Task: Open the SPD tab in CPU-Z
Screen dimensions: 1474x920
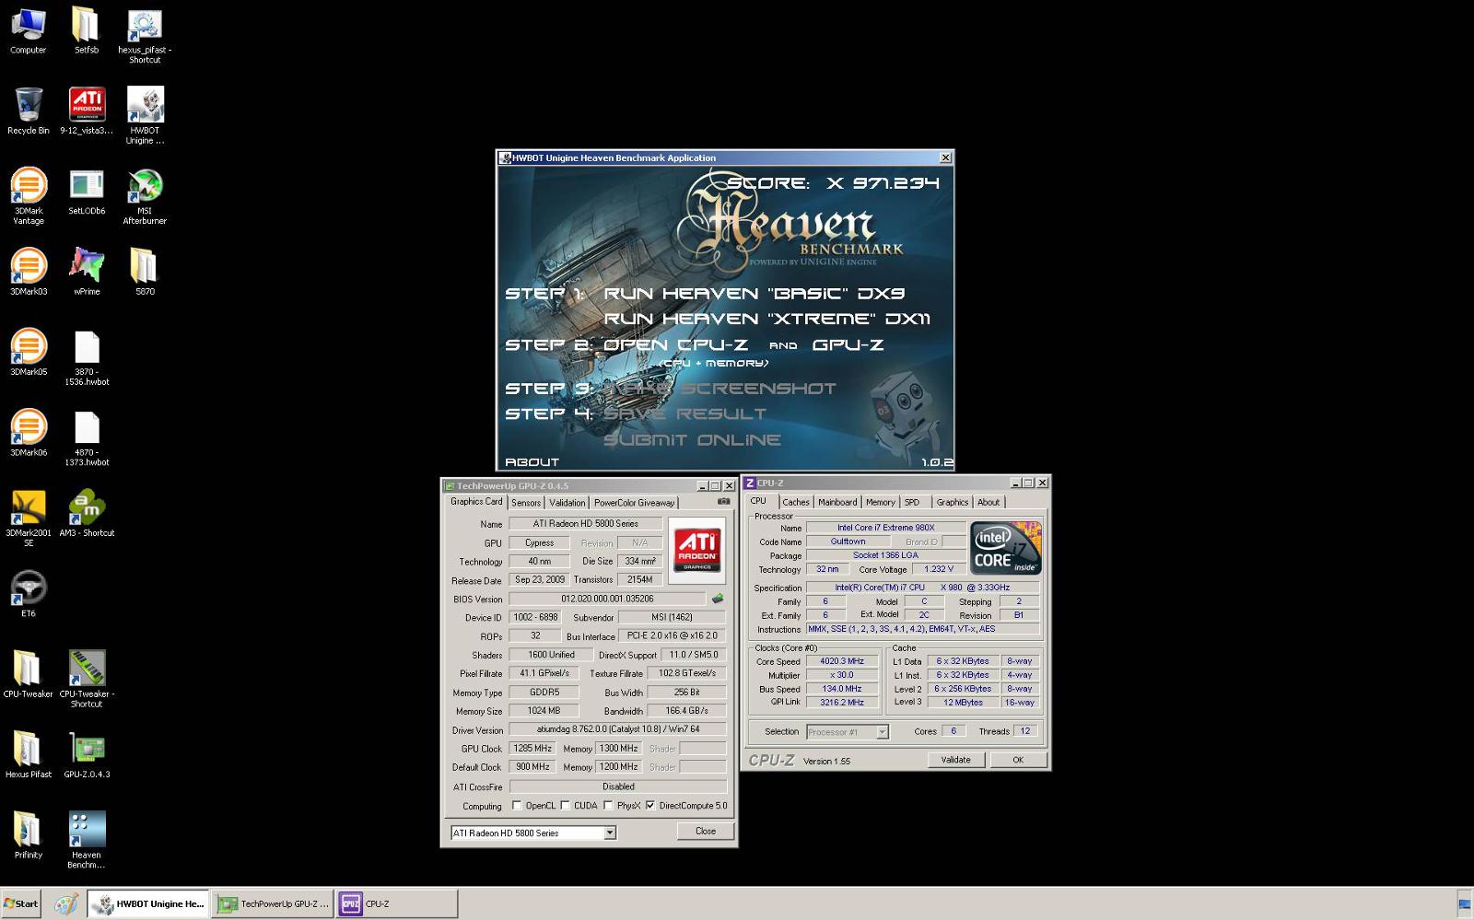Action: (912, 502)
